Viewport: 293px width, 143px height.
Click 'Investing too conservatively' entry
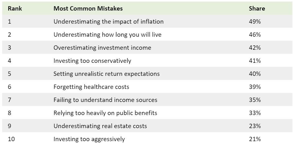pyautogui.click(x=92, y=61)
